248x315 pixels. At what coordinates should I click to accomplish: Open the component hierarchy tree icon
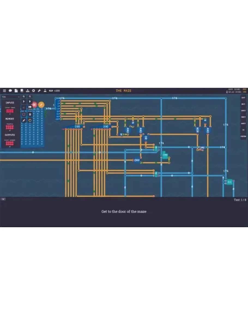28,91
